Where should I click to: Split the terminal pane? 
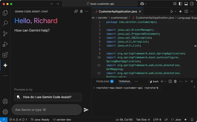[x=170, y=81]
